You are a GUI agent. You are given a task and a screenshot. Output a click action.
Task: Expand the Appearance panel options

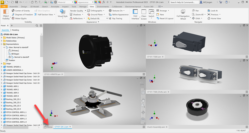(93, 22)
